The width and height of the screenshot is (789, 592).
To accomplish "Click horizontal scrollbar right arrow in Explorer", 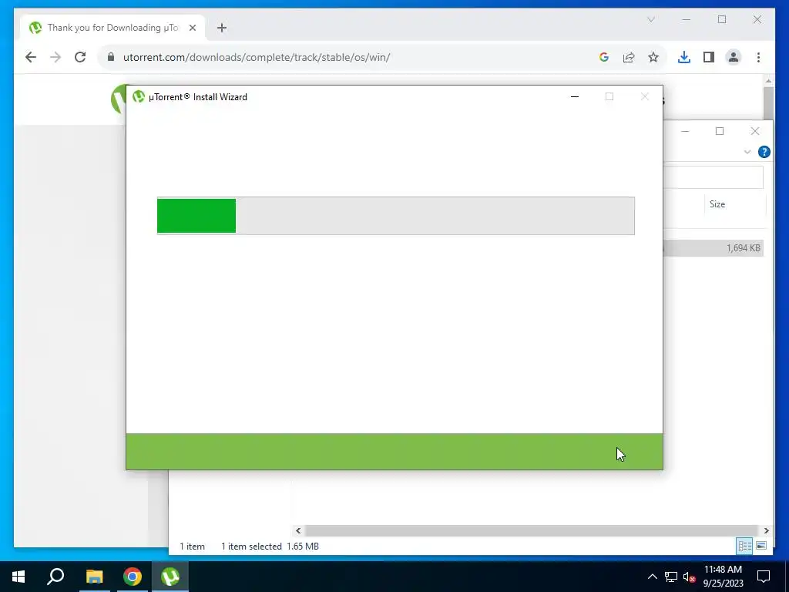I will point(766,530).
